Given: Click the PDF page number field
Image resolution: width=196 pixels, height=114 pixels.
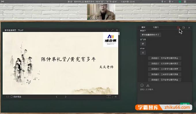Looking at the screenshot, I should pyautogui.click(x=108, y=97).
